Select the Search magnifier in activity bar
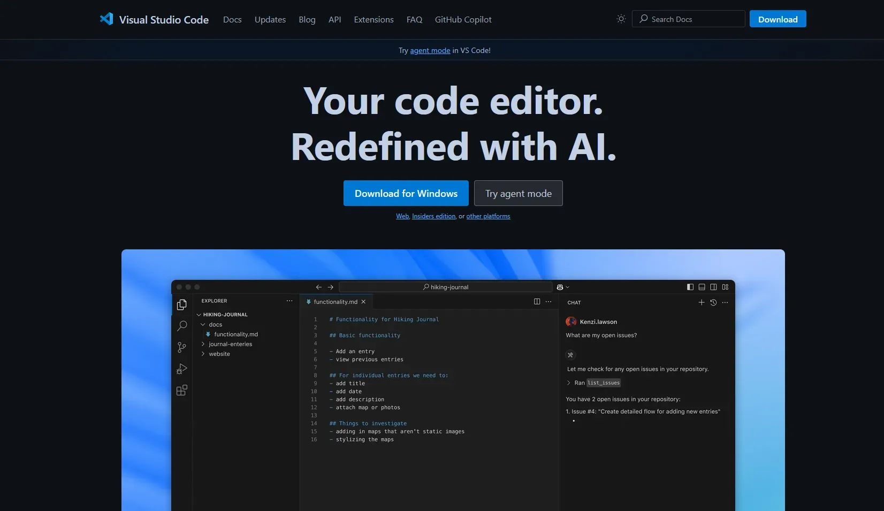Viewport: 884px width, 511px height. (182, 326)
